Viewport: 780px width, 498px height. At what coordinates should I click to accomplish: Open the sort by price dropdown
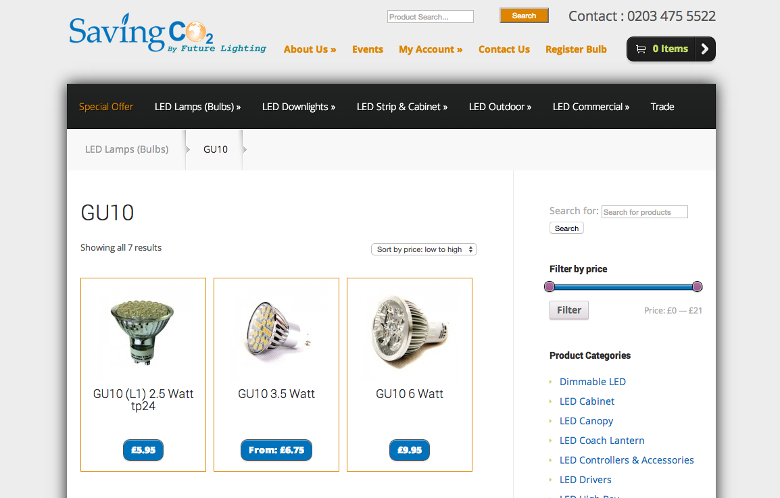pos(424,249)
